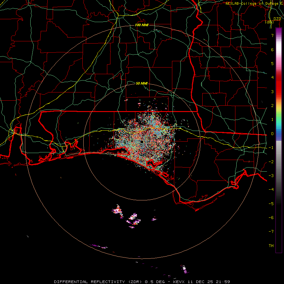Click the 2 value on the color scale

pyautogui.click(x=272, y=106)
